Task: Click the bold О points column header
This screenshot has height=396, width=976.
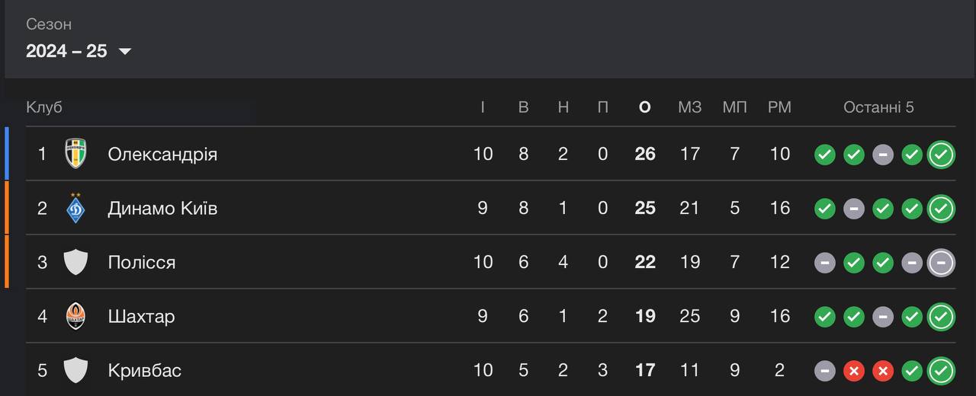Action: [645, 107]
